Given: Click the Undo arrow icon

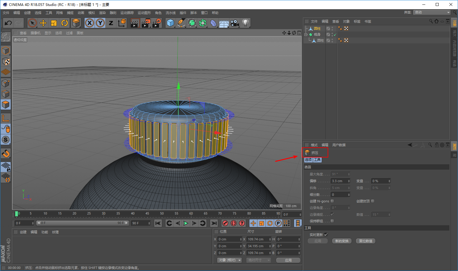Looking at the screenshot, I should pyautogui.click(x=8, y=23).
